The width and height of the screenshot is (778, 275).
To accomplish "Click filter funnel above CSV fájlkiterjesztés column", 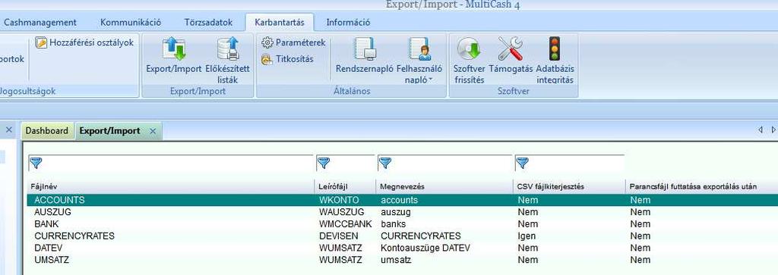I will [523, 163].
